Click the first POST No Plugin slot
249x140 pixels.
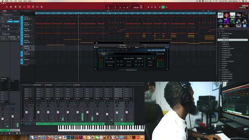(150, 62)
